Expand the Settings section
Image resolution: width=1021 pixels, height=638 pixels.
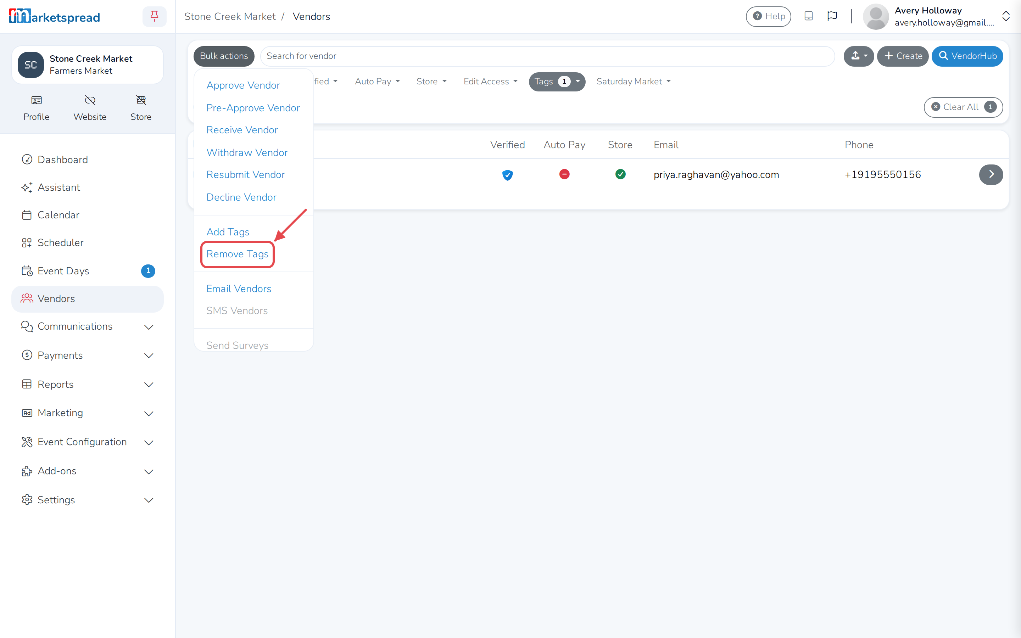coord(87,500)
